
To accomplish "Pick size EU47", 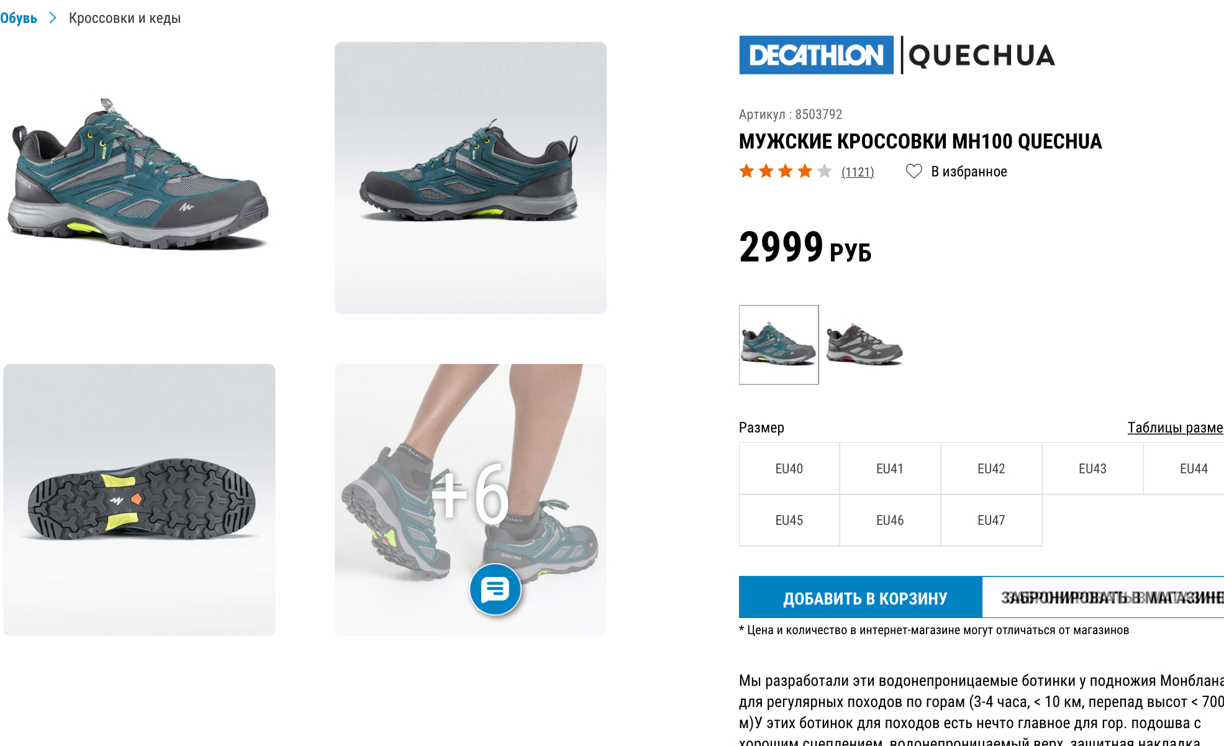I will 991,520.
